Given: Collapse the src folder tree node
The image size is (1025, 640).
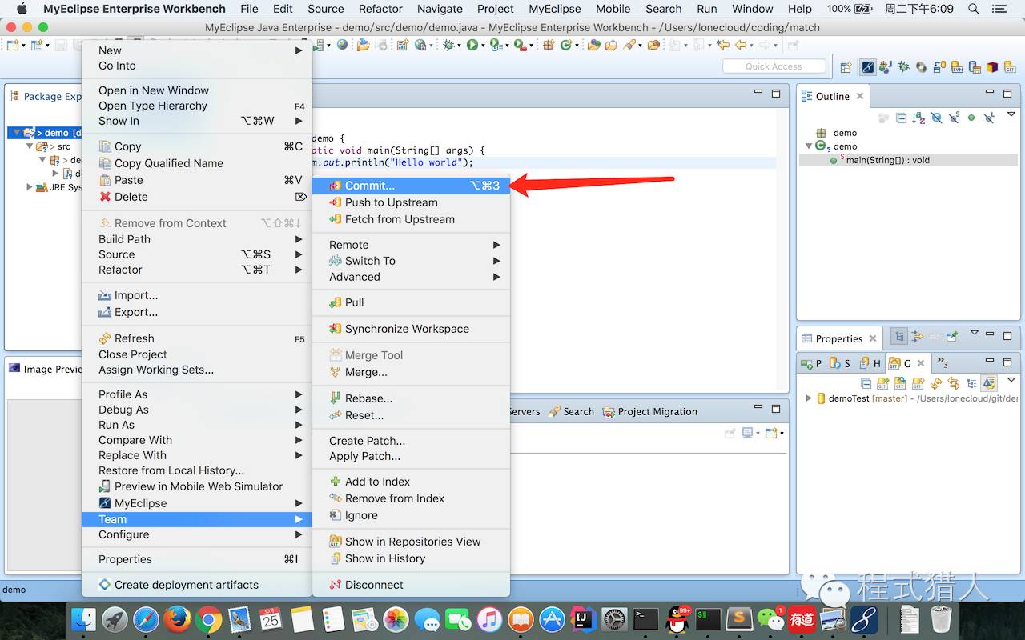Looking at the screenshot, I should click(30, 146).
